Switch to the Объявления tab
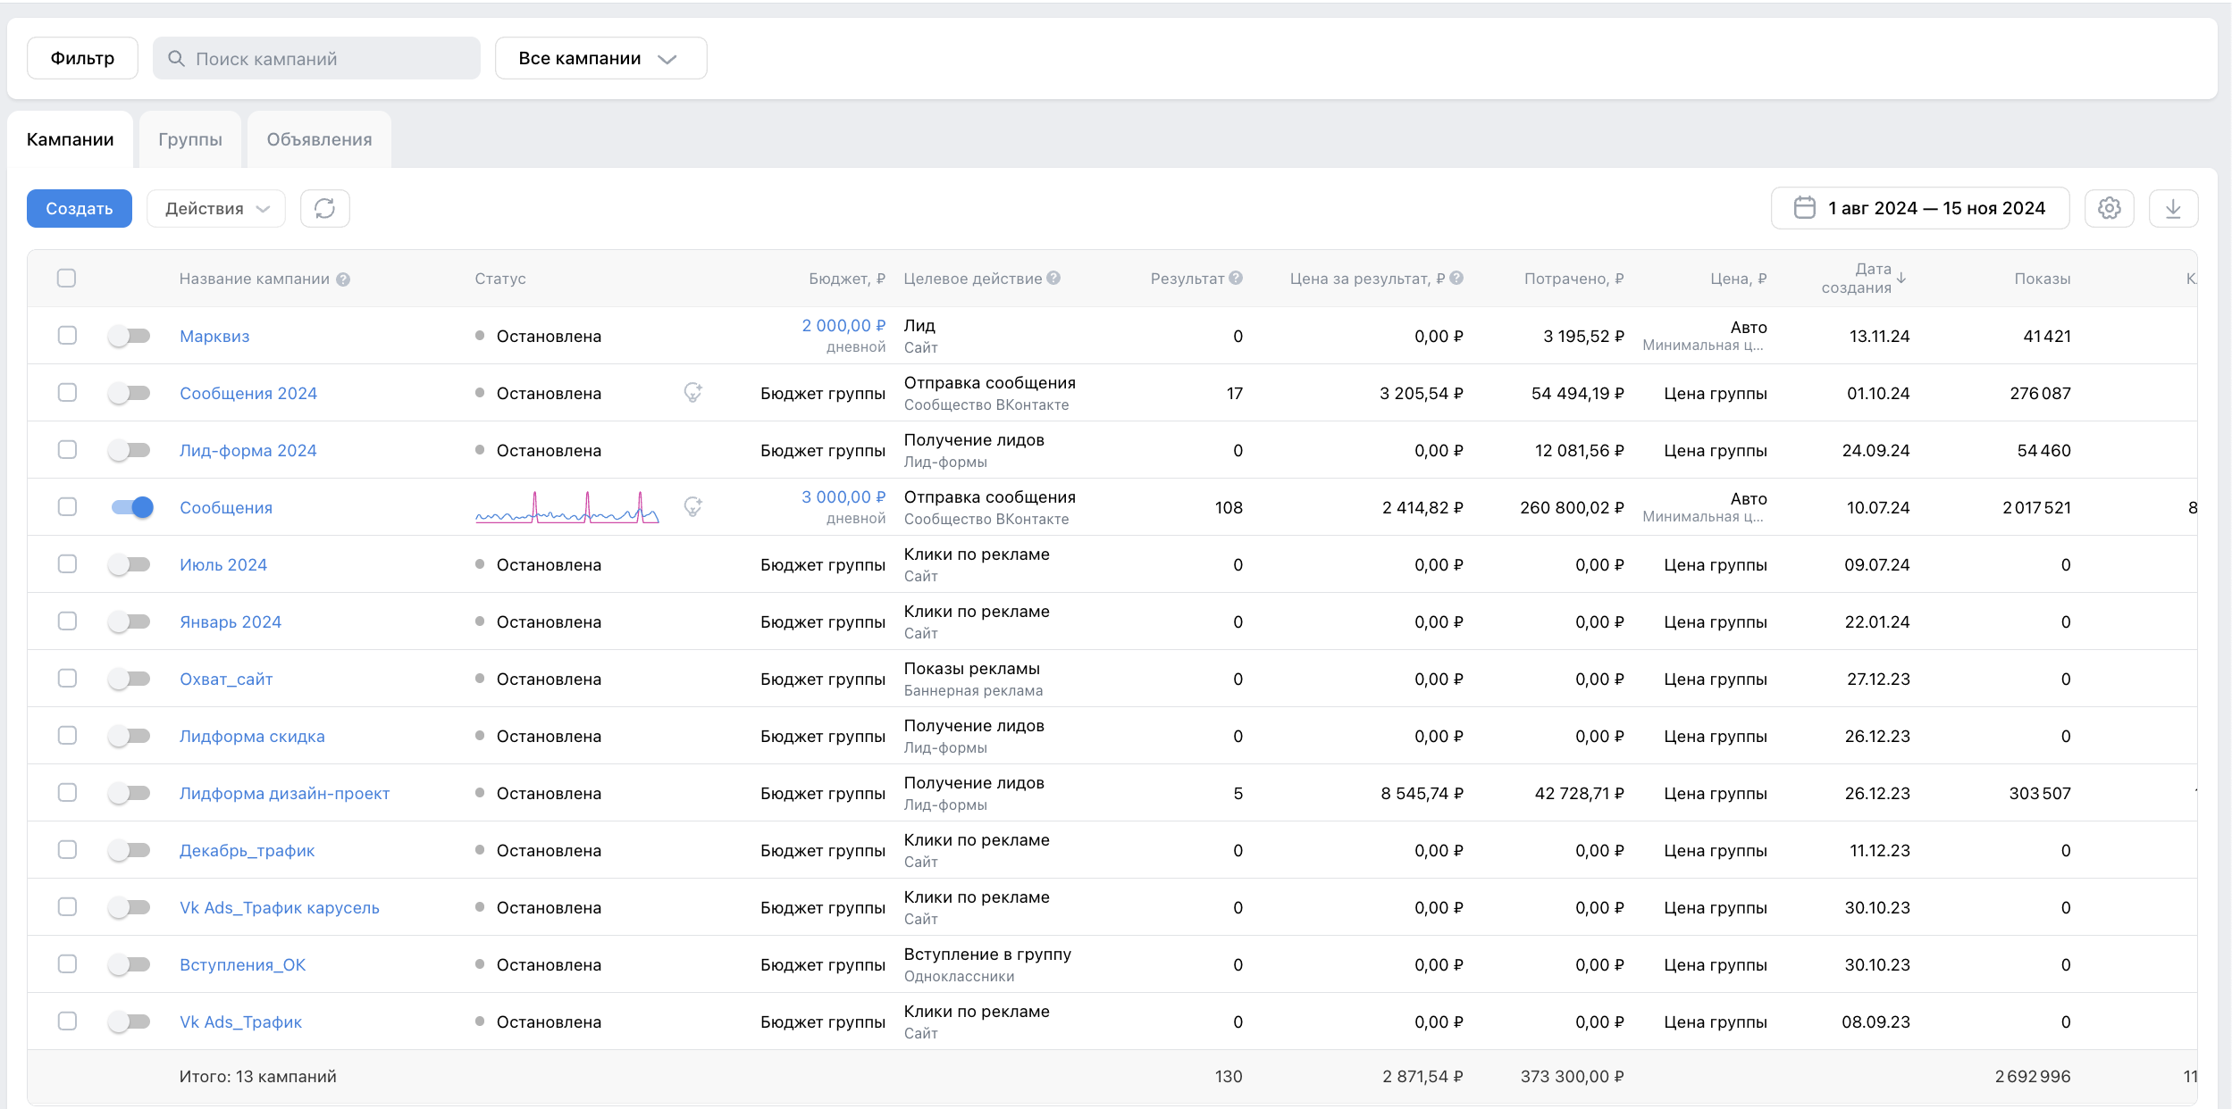The image size is (2232, 1109). [319, 139]
